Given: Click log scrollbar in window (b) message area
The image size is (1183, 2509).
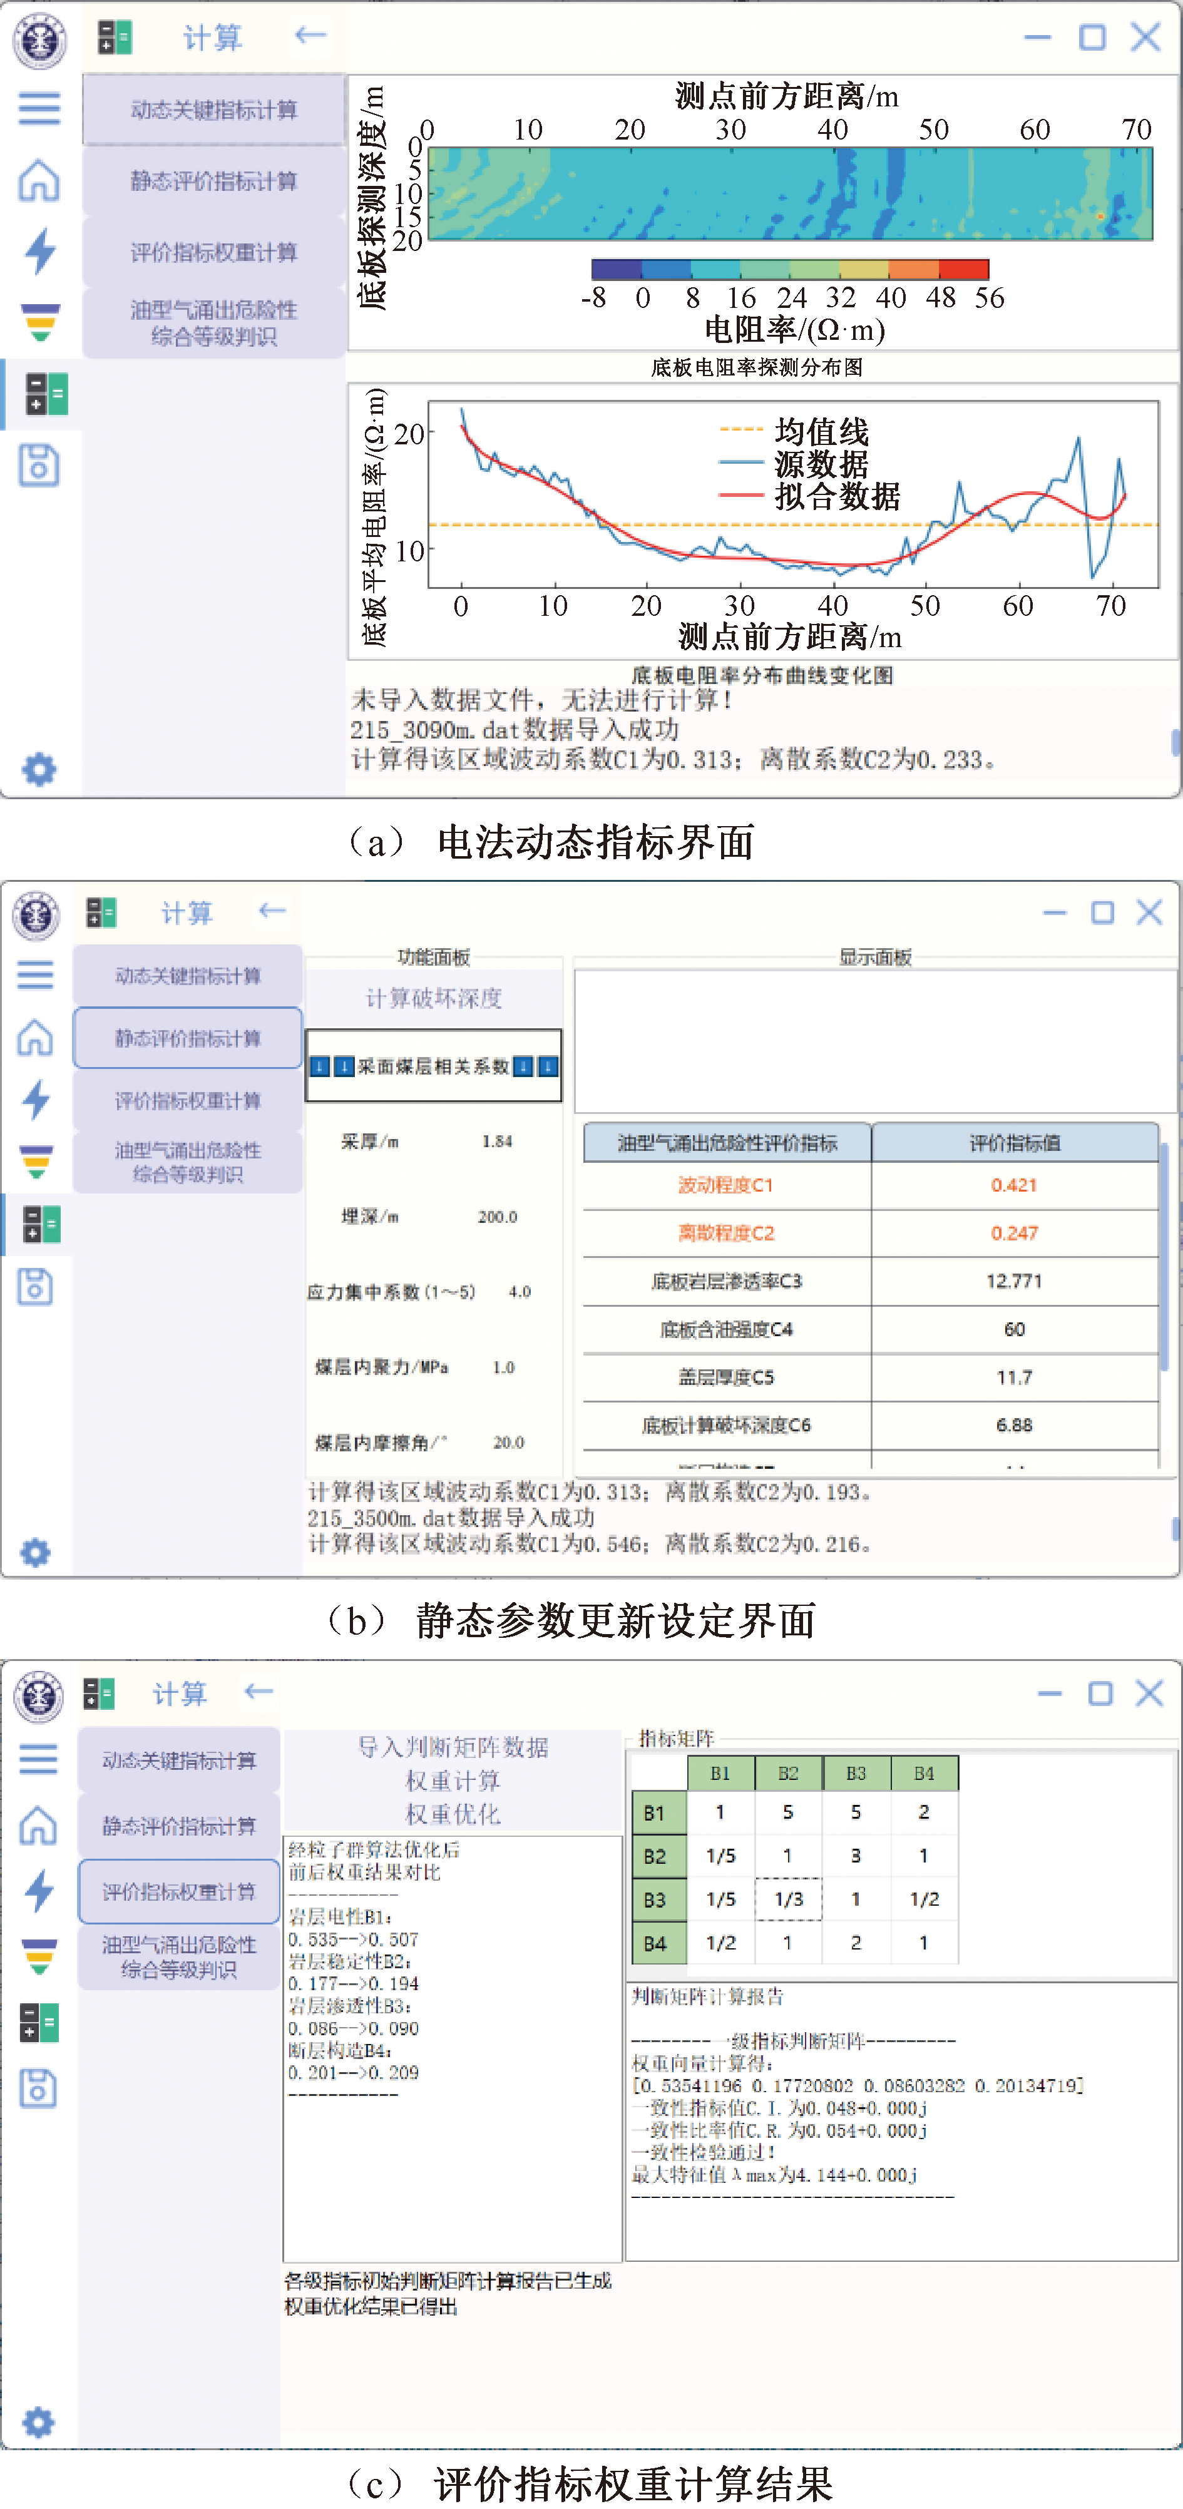Looking at the screenshot, I should pos(1175,1528).
